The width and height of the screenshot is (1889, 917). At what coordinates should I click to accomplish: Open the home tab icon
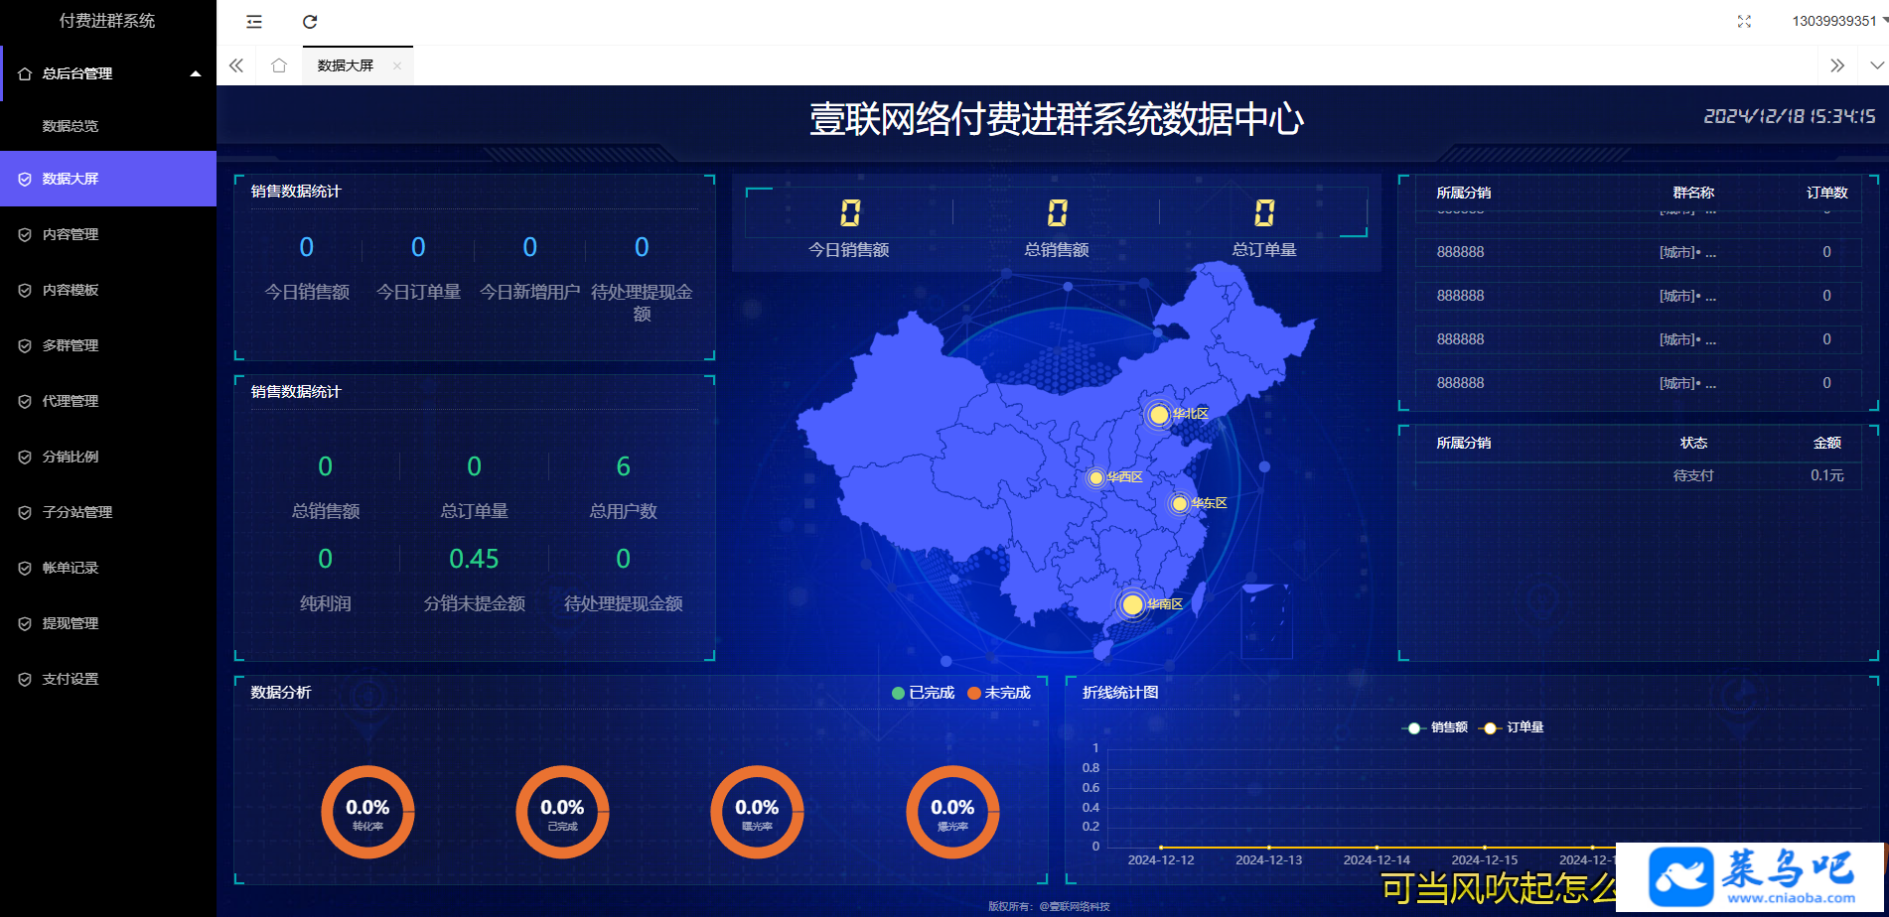(279, 65)
